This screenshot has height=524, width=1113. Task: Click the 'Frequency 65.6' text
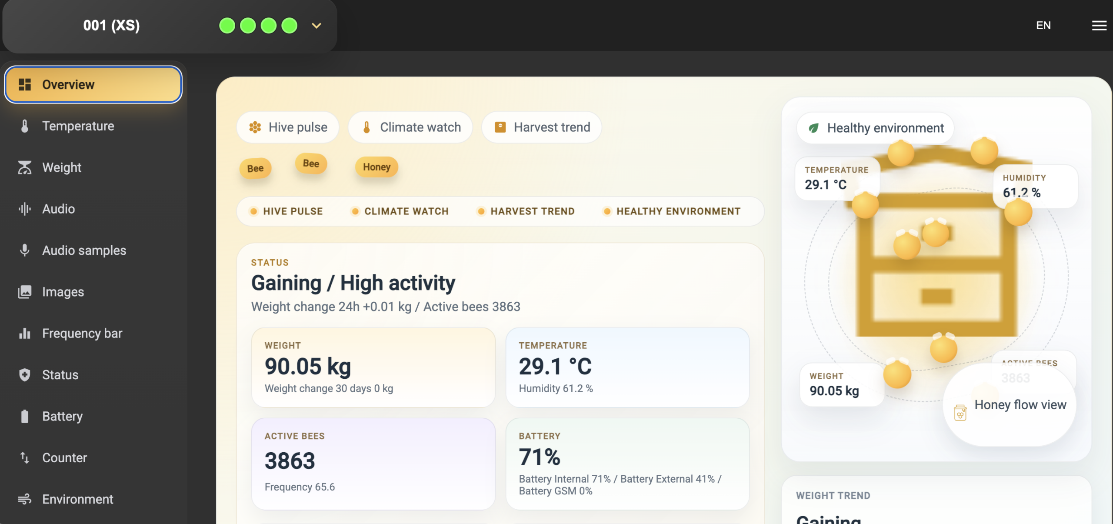300,487
